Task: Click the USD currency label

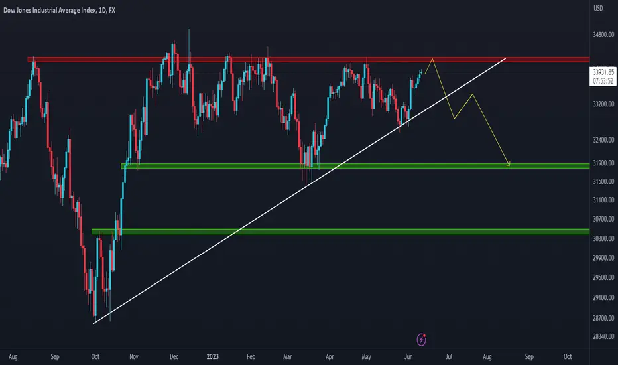Action: [598, 8]
